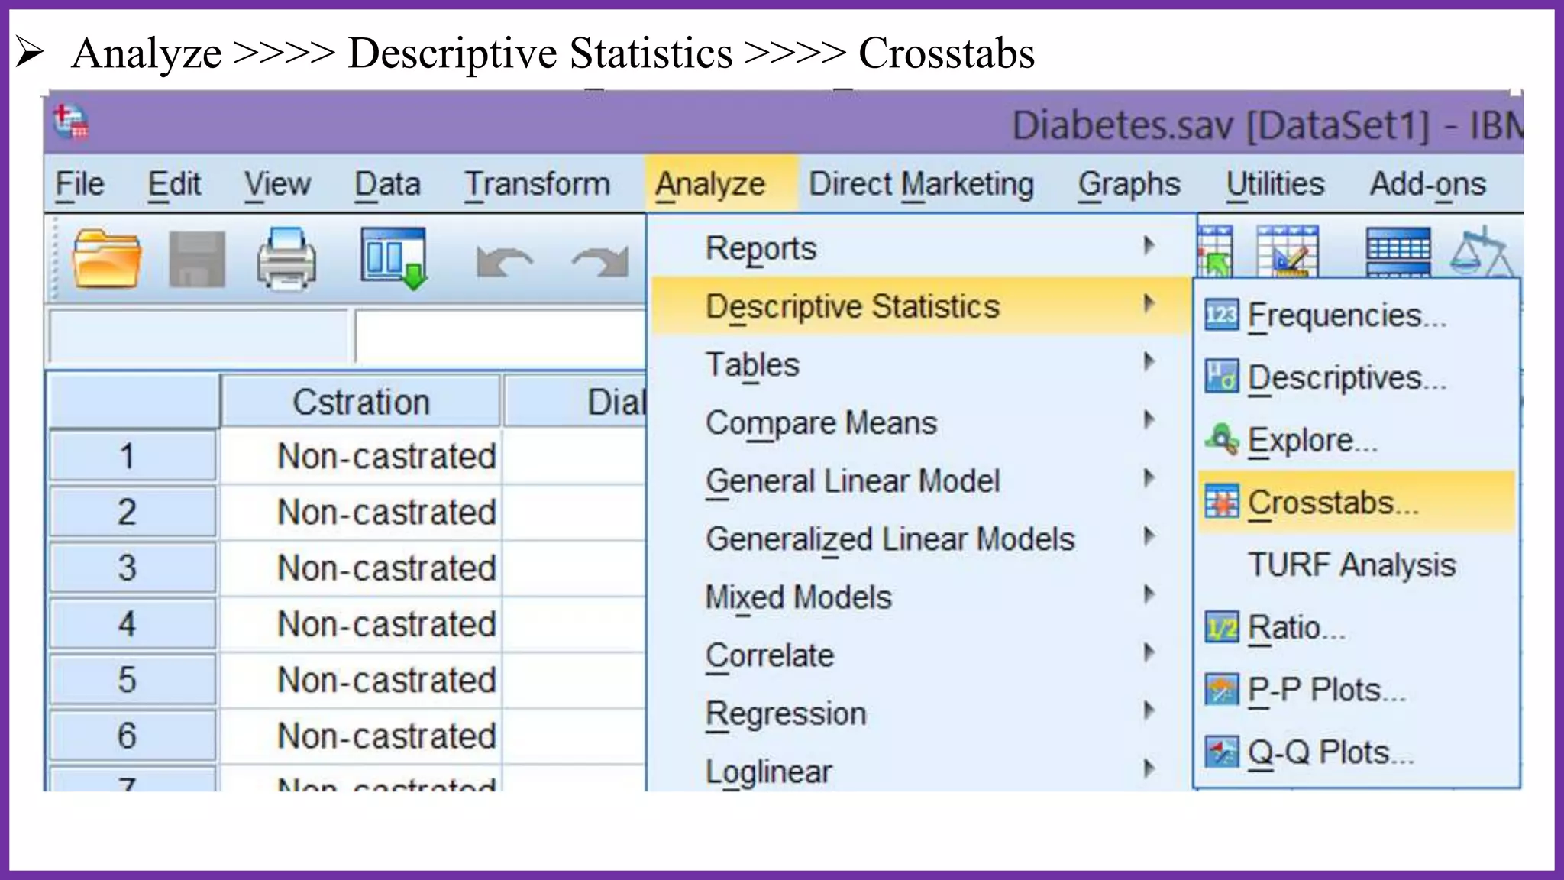Open the Data menu
The height and width of the screenshot is (880, 1564).
click(387, 184)
